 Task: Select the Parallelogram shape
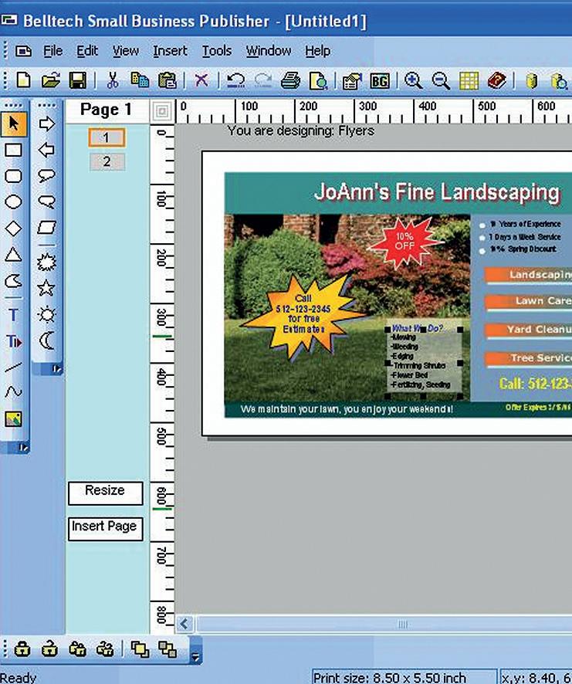click(46, 228)
